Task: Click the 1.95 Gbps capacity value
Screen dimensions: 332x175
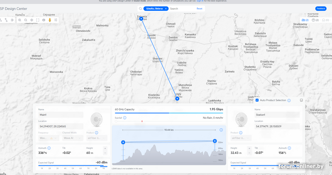Action: [x=216, y=109]
